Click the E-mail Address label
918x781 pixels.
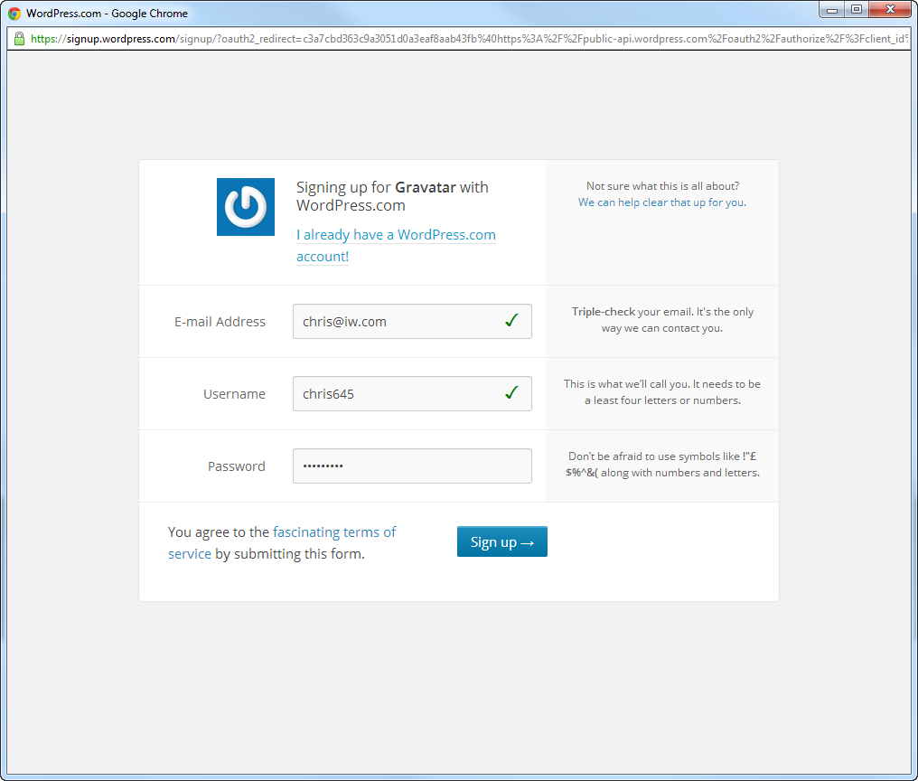(x=220, y=322)
